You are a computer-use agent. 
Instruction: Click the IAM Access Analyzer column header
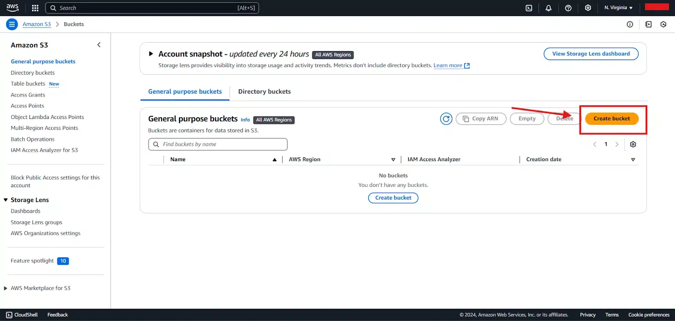click(434, 159)
